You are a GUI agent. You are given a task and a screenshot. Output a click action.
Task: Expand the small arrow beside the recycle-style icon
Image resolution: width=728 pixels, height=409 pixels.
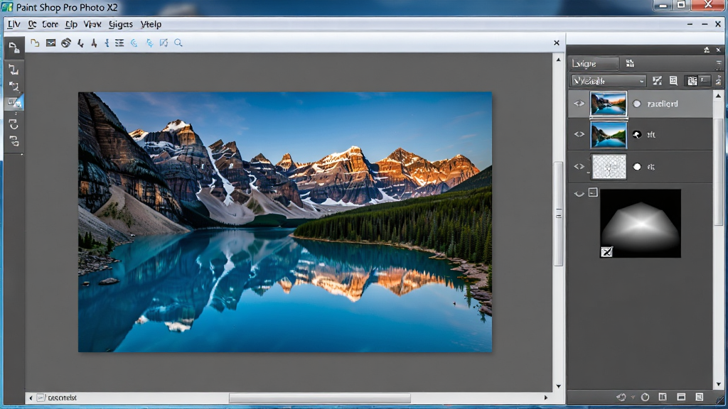pos(632,398)
